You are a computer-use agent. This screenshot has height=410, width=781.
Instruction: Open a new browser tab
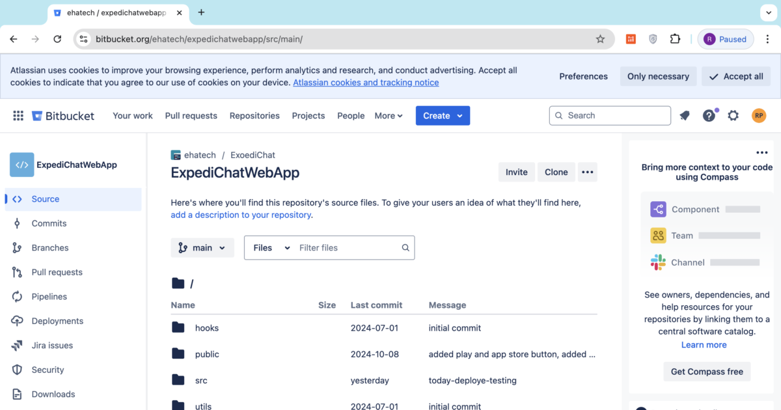click(x=201, y=12)
